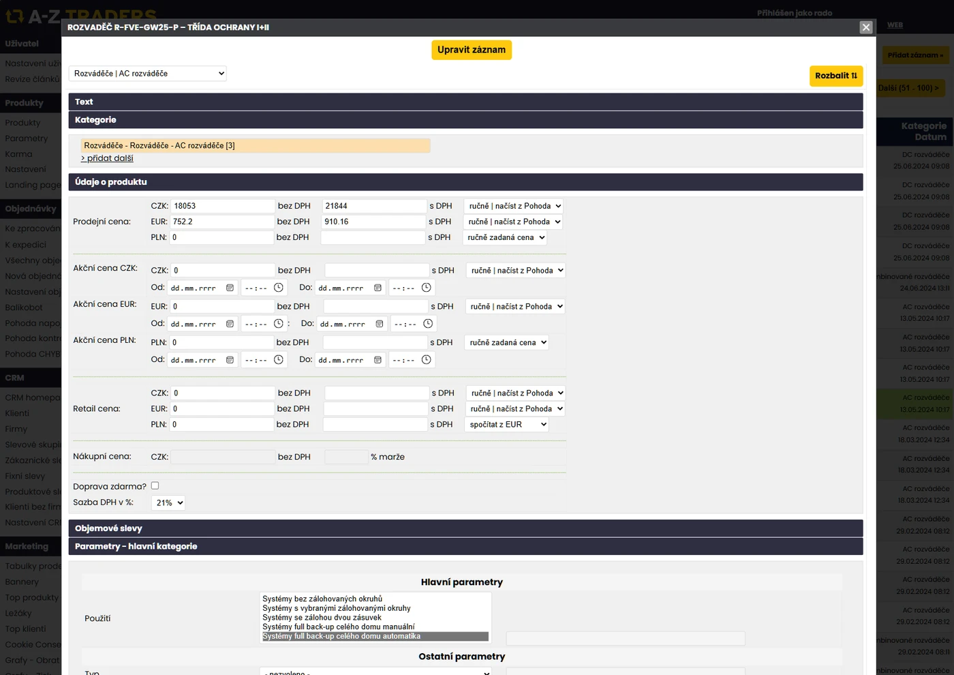The height and width of the screenshot is (675, 954).
Task: Open clock picker for Akční cena EUR Do time
Action: click(428, 324)
